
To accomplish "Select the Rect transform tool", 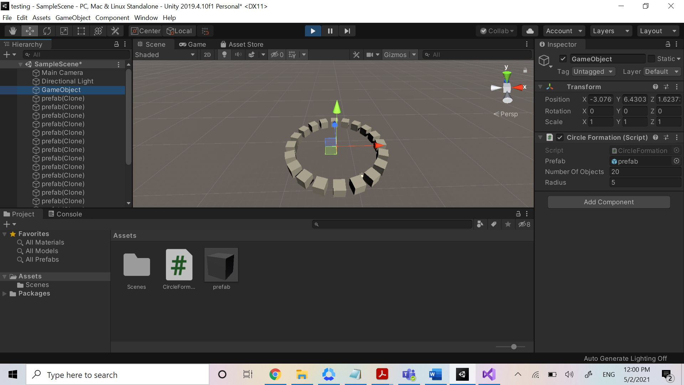I will [x=81, y=31].
